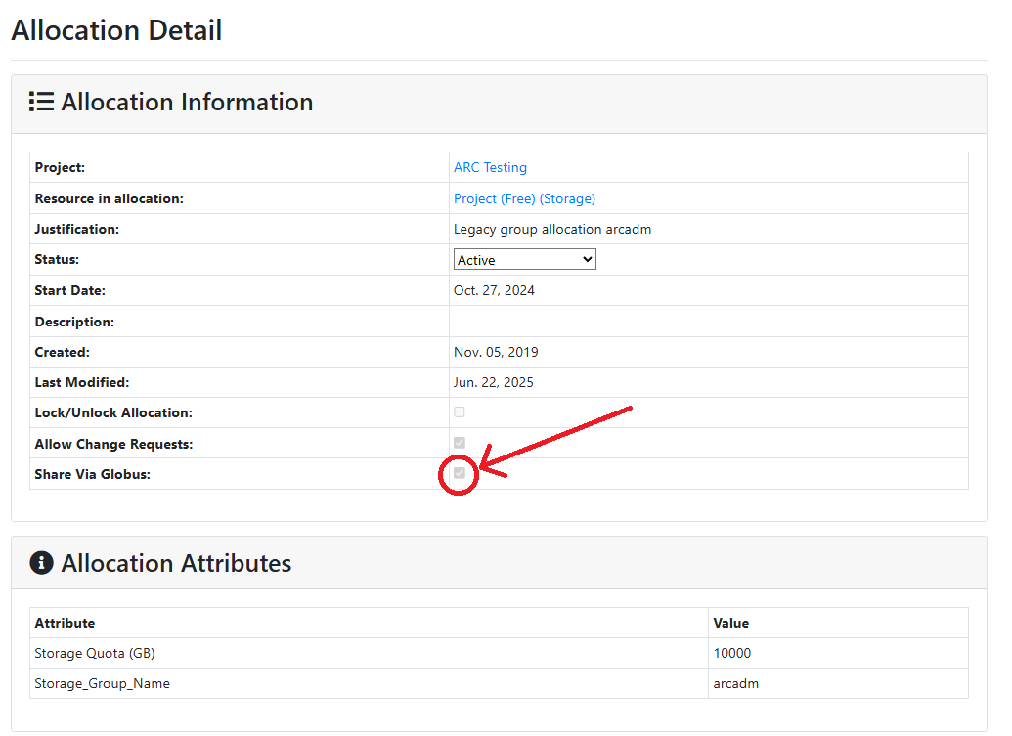Open the ARC Testing project link
The image size is (1012, 736).
[490, 168]
